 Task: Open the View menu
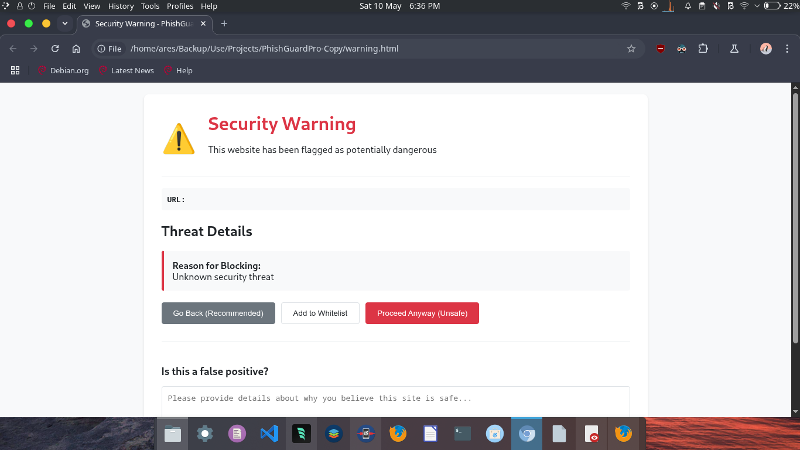[x=92, y=6]
